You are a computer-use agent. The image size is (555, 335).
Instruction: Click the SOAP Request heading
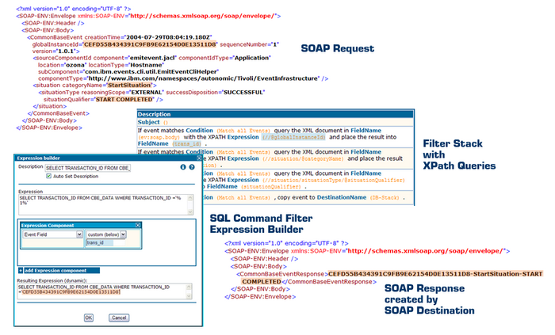(x=337, y=48)
